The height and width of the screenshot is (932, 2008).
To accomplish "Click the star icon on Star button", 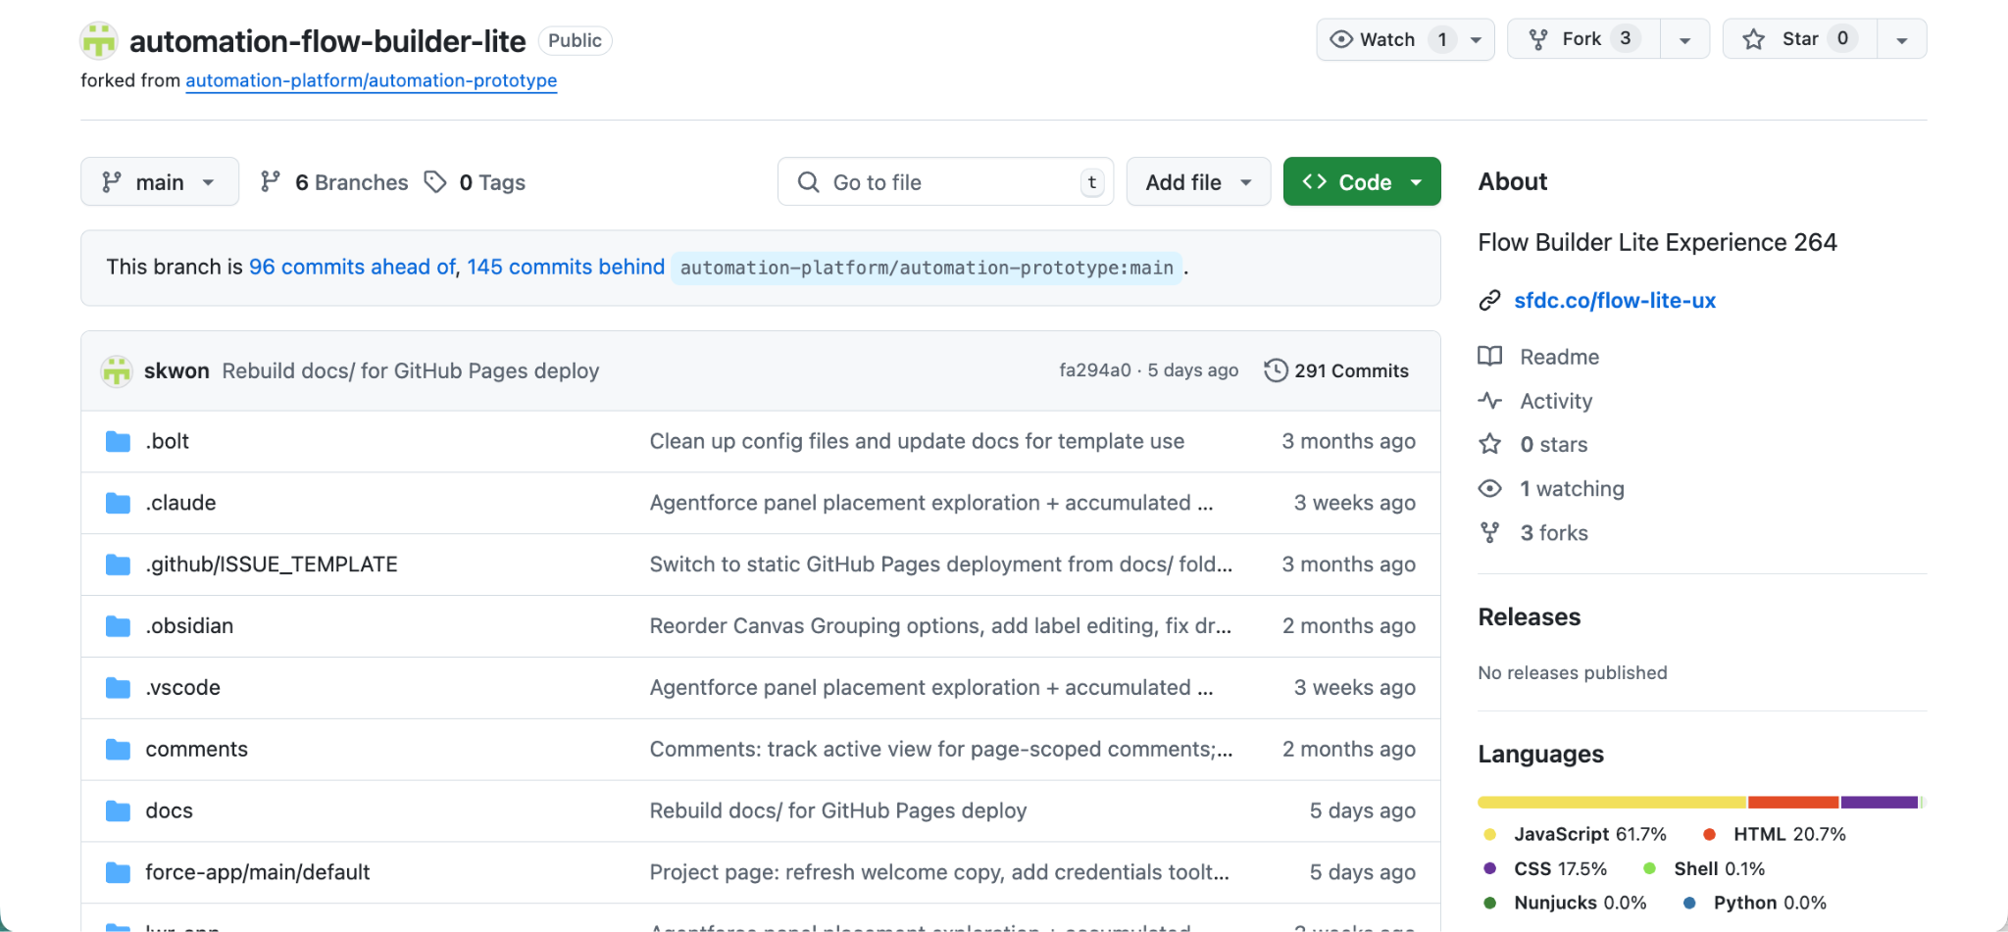I will 1754,39.
